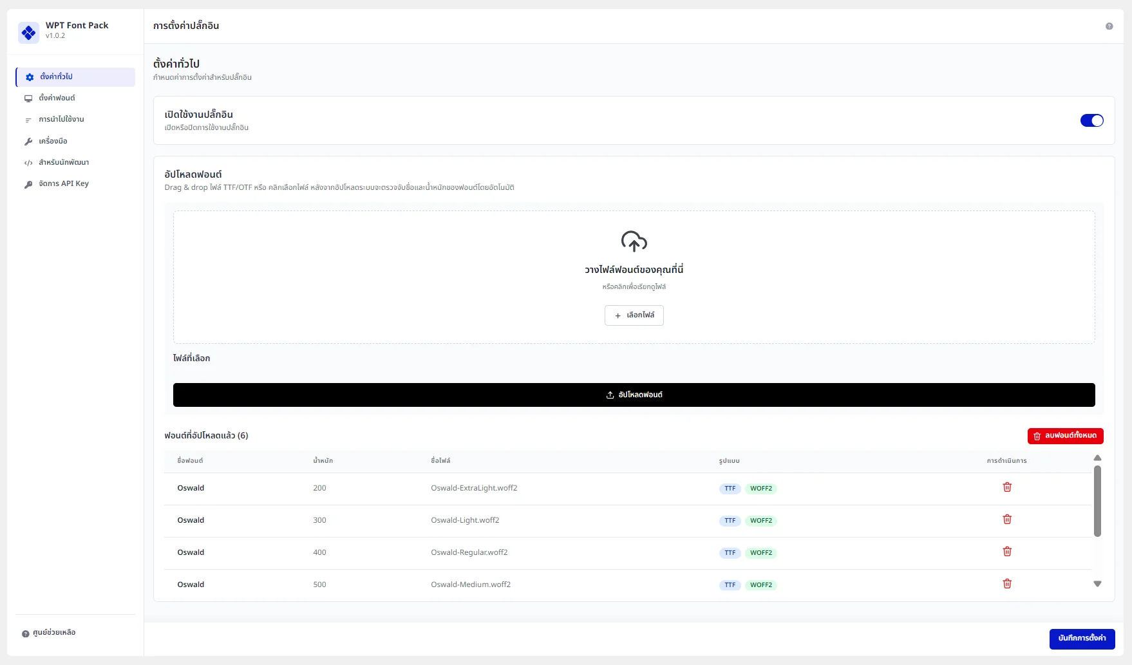Click the weight value 400
Image resolution: width=1132 pixels, height=665 pixels.
319,552
